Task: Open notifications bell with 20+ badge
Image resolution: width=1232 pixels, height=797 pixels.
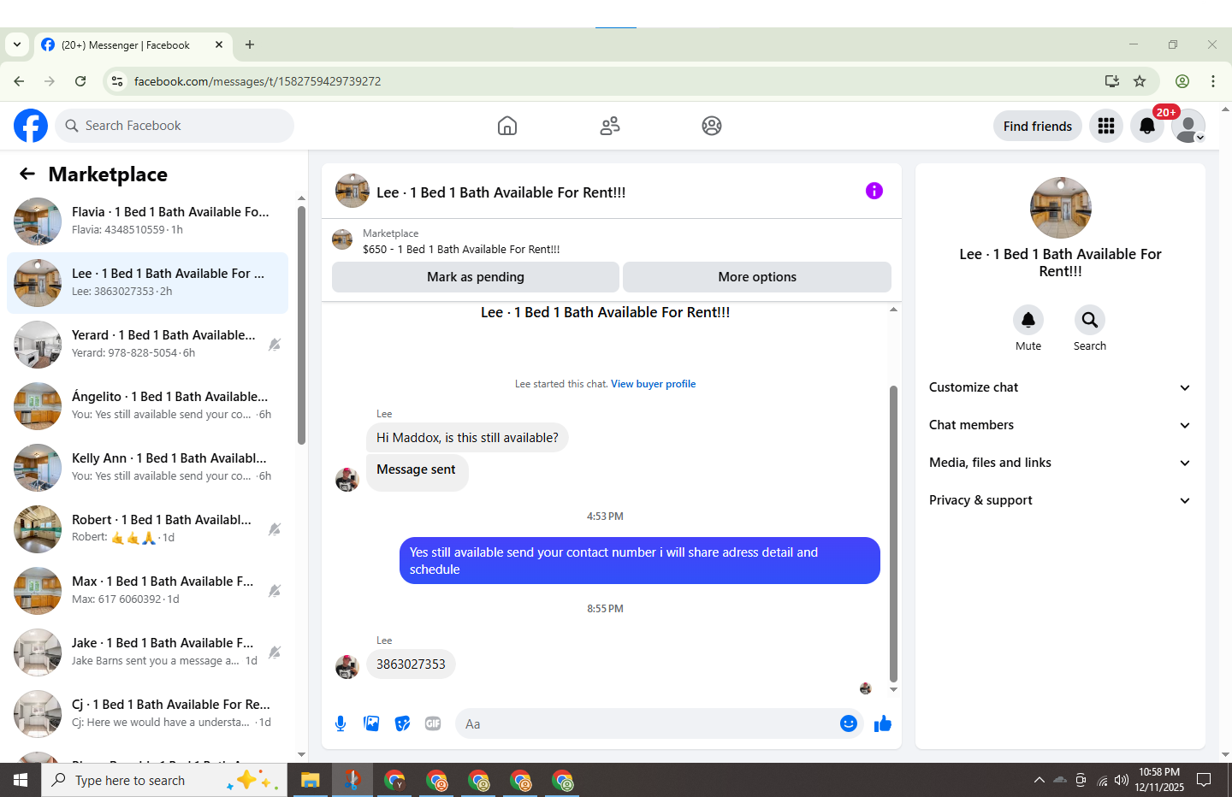Action: point(1147,126)
